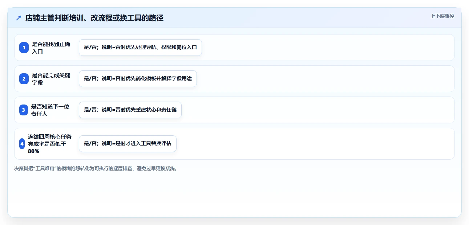Click the arrow icon beside the panel title

coord(19,18)
